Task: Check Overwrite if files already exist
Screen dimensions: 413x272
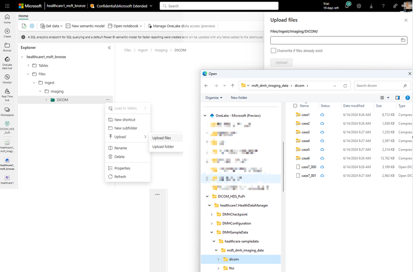Action: 273,51
